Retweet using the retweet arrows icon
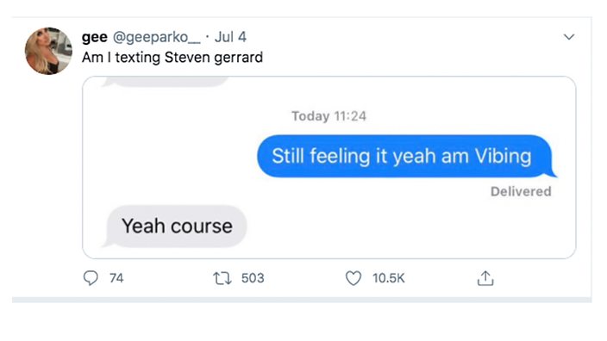The width and height of the screenshot is (607, 341). tap(222, 278)
